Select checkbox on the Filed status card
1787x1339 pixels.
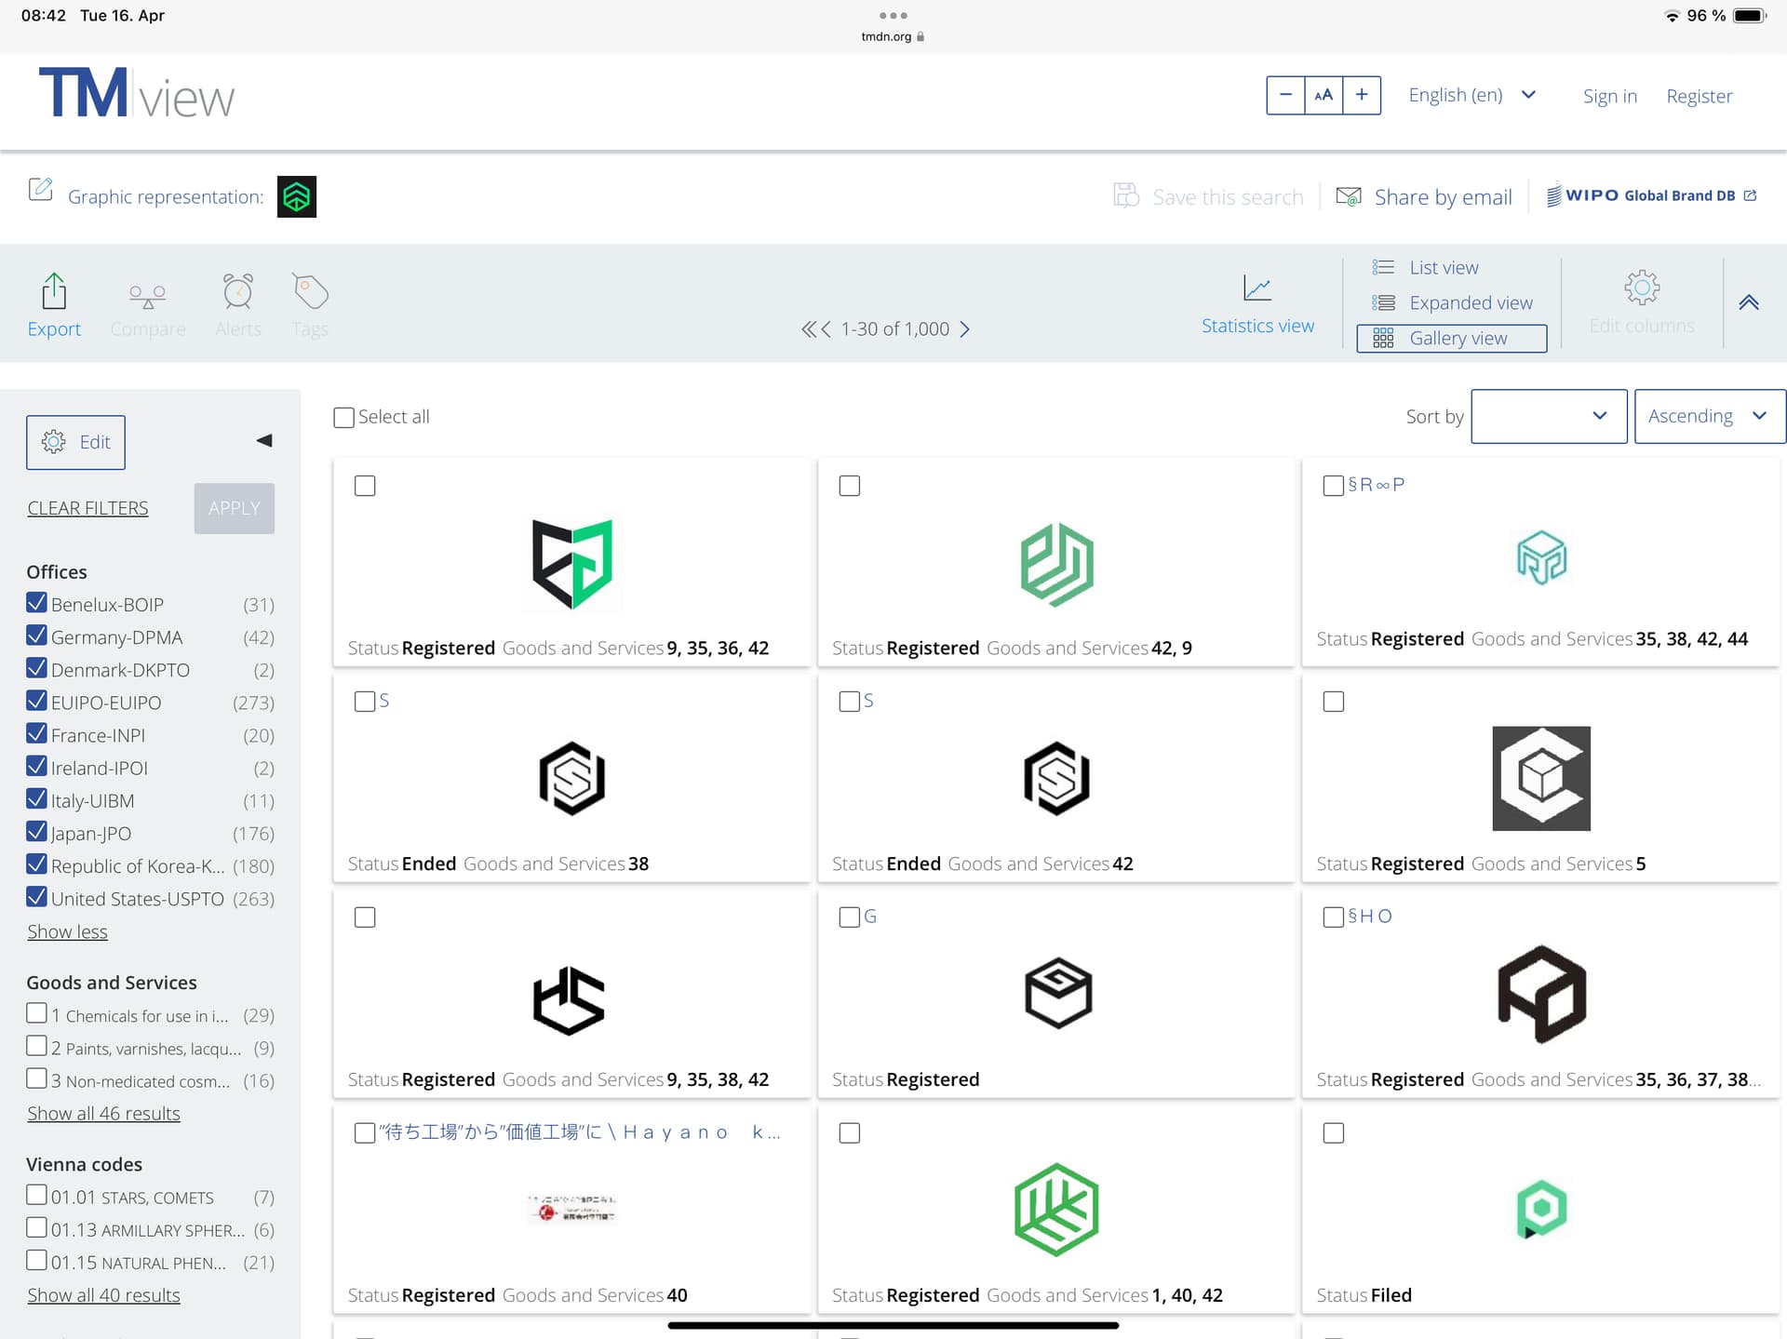point(1333,1133)
